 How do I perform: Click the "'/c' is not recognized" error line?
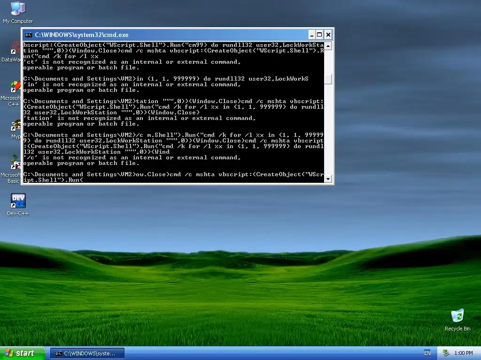pyautogui.click(x=132, y=157)
